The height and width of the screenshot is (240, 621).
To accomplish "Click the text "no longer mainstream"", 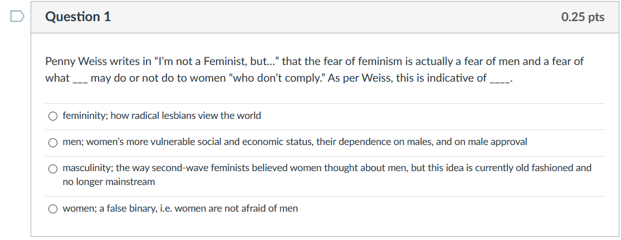I will (x=109, y=182).
